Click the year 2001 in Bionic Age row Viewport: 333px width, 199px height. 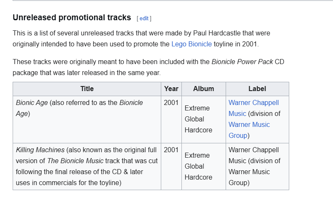(171, 102)
